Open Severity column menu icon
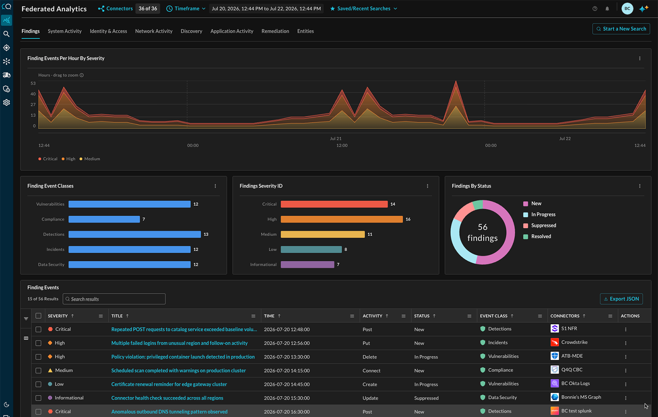The width and height of the screenshot is (658, 417). coord(101,316)
